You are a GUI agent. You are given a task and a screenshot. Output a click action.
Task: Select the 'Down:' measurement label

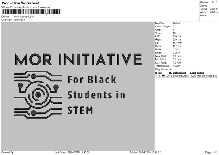[x=158, y=46]
